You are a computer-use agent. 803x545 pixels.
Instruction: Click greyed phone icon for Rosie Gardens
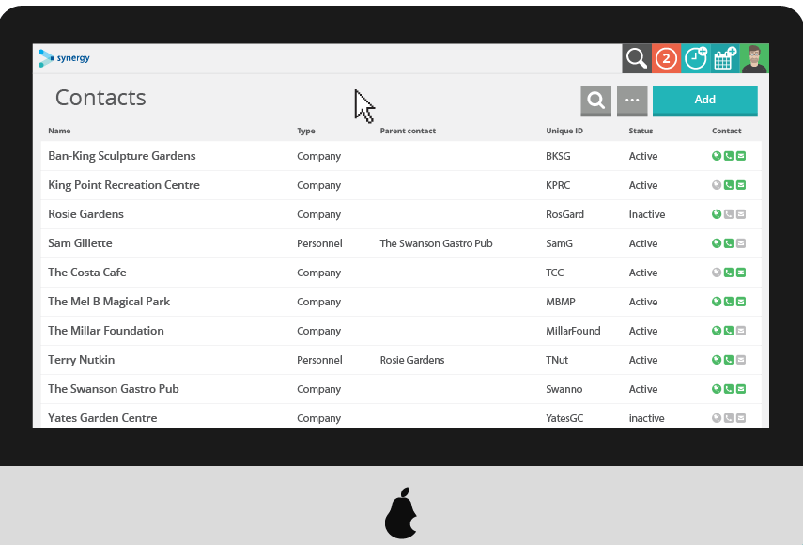729,214
